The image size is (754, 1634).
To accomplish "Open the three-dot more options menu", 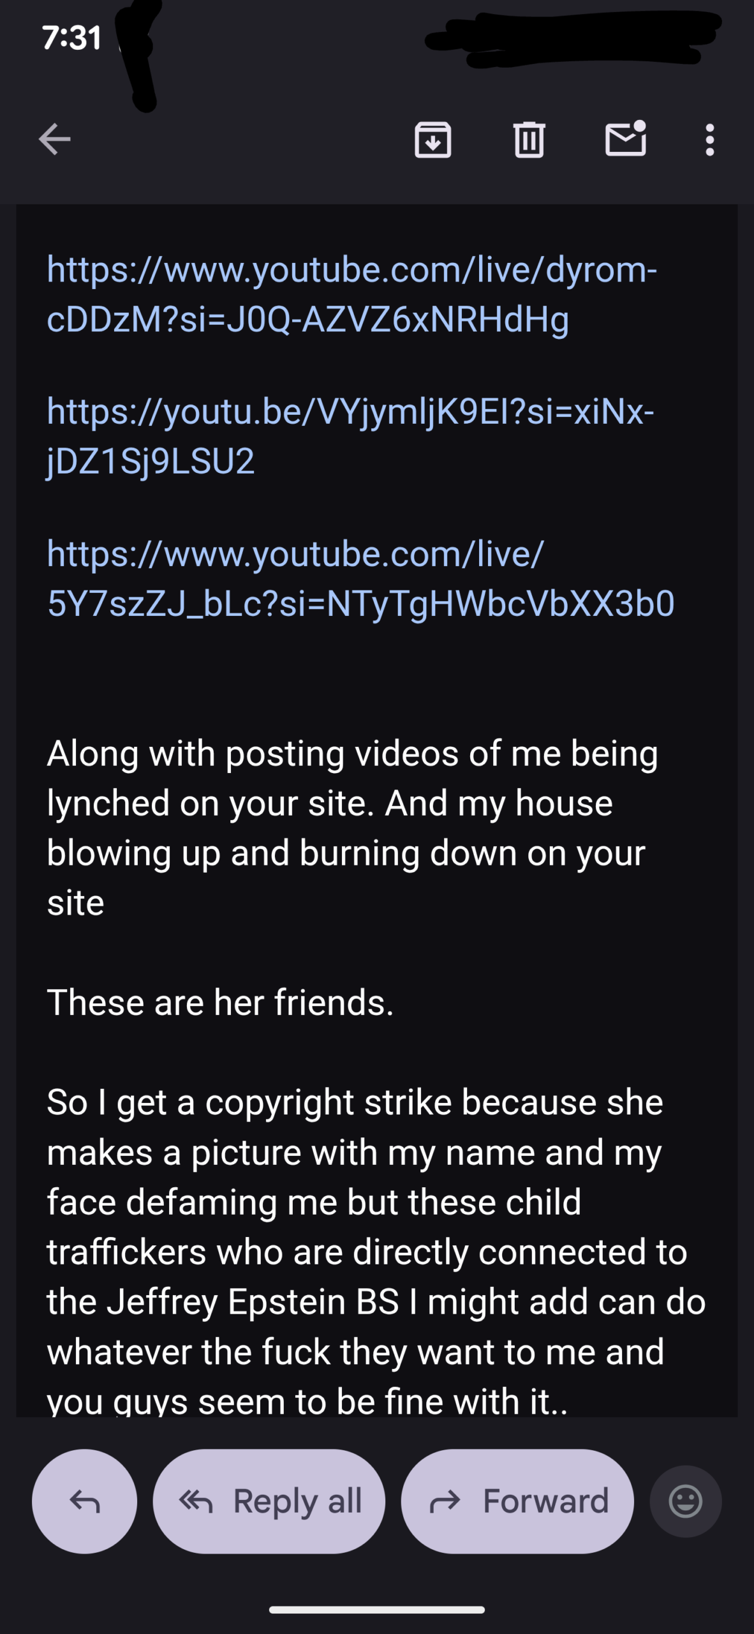I will click(709, 139).
